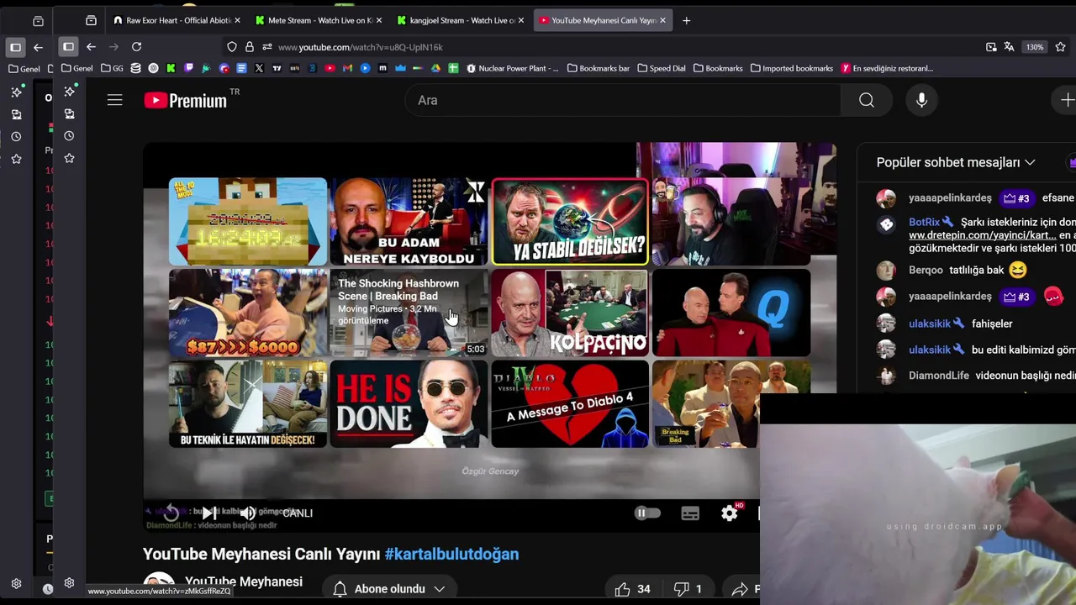Image resolution: width=1076 pixels, height=605 pixels.
Task: Open history clock icon in browser sidebar
Action: pyautogui.click(x=69, y=136)
